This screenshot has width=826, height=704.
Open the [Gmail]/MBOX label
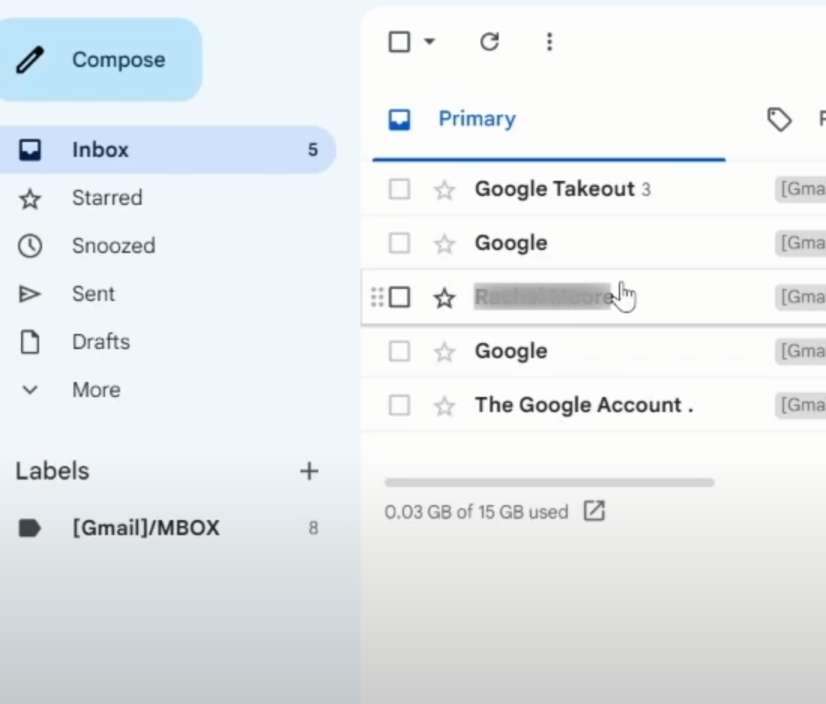coord(146,528)
